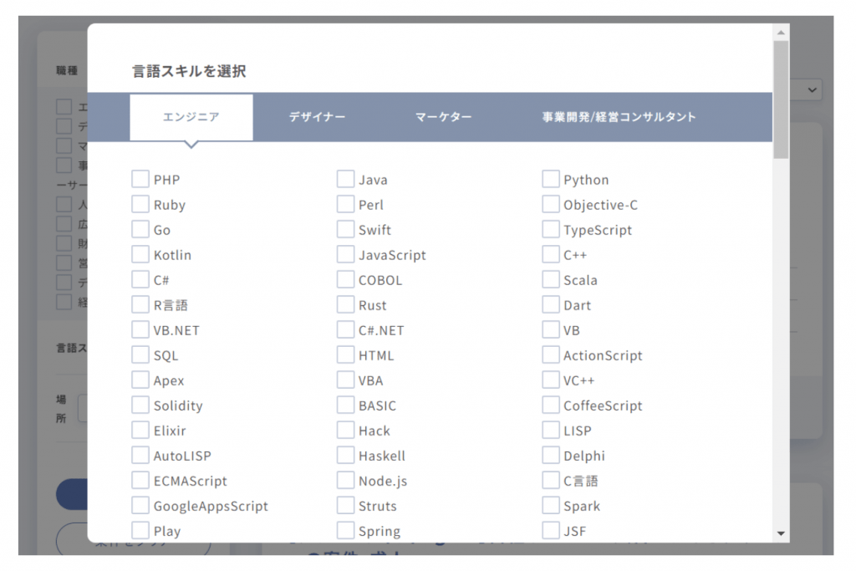The image size is (856, 571).
Task: Click the modal's vertical scrollbar thumb
Action: point(781,99)
